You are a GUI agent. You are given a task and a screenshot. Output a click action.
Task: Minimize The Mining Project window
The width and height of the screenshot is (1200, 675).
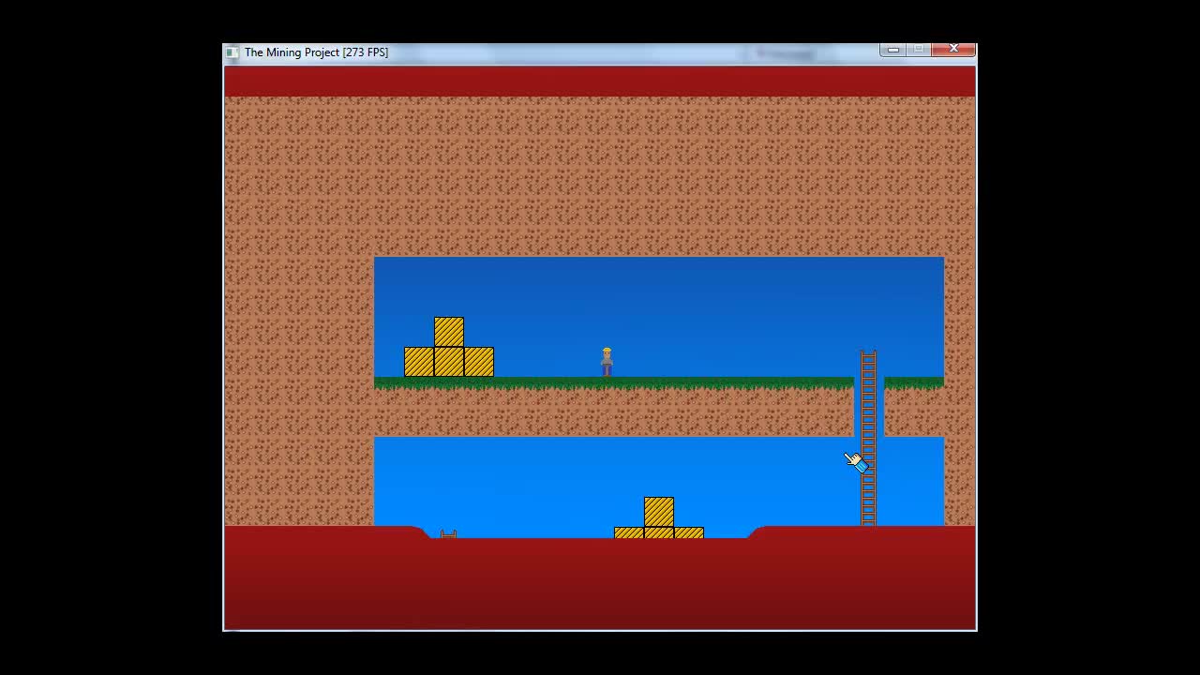(892, 50)
